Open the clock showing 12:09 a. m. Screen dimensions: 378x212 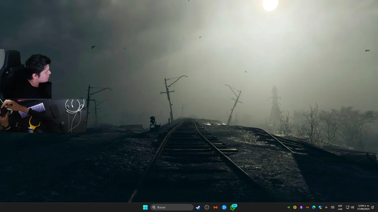click(x=364, y=207)
